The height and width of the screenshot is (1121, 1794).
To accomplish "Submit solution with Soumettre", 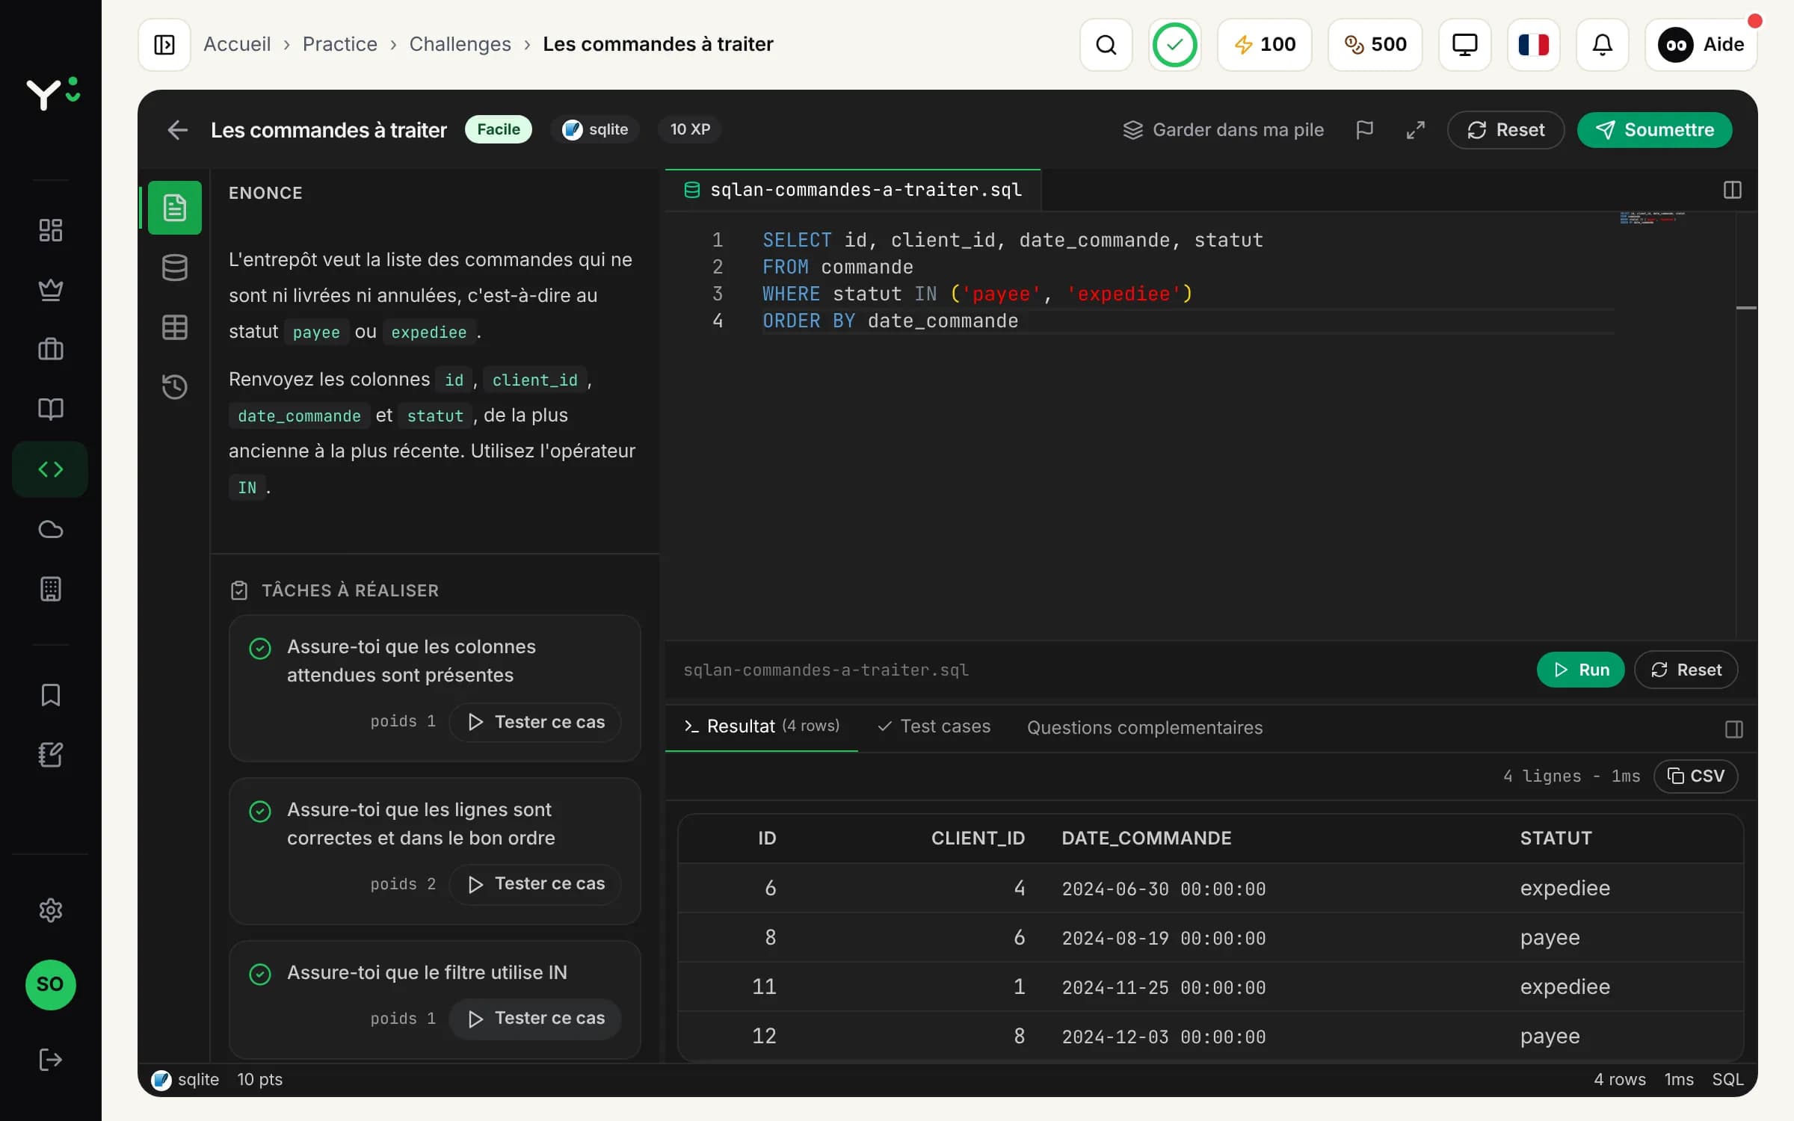I will (1654, 130).
